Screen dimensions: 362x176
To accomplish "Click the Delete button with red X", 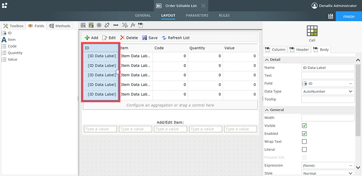I will click(x=129, y=38).
